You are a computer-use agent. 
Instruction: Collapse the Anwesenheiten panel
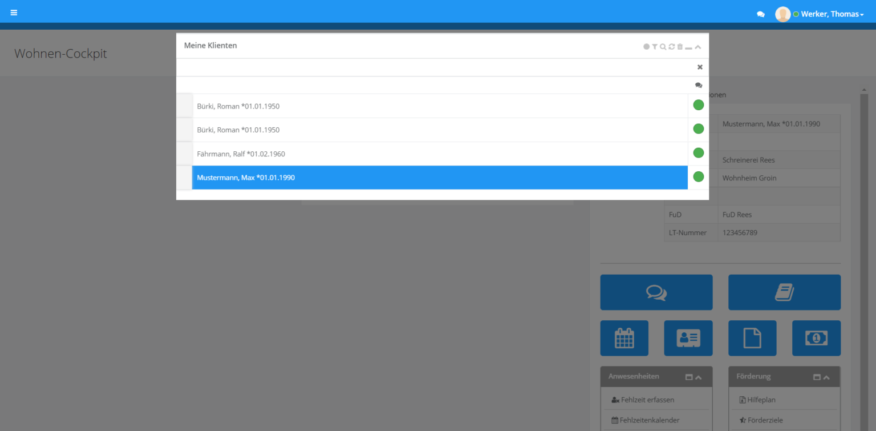click(699, 377)
